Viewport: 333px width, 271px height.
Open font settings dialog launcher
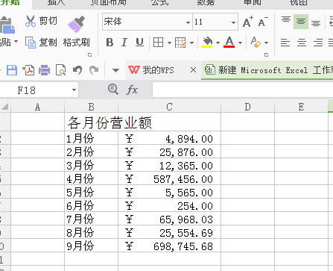tap(266, 54)
